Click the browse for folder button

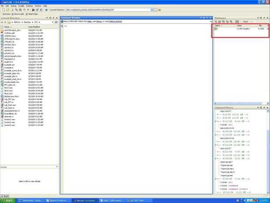(x=155, y=10)
